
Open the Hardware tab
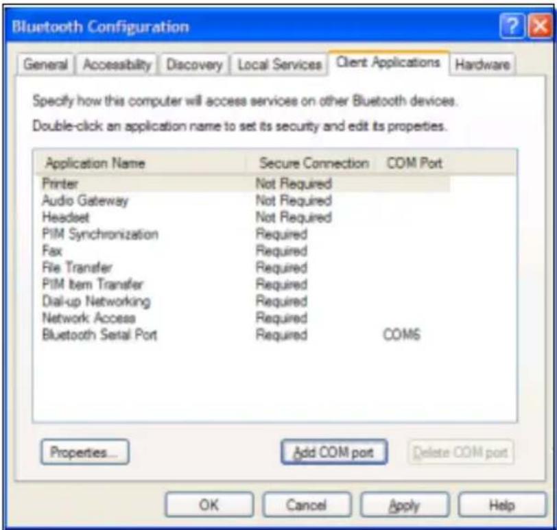click(x=482, y=64)
